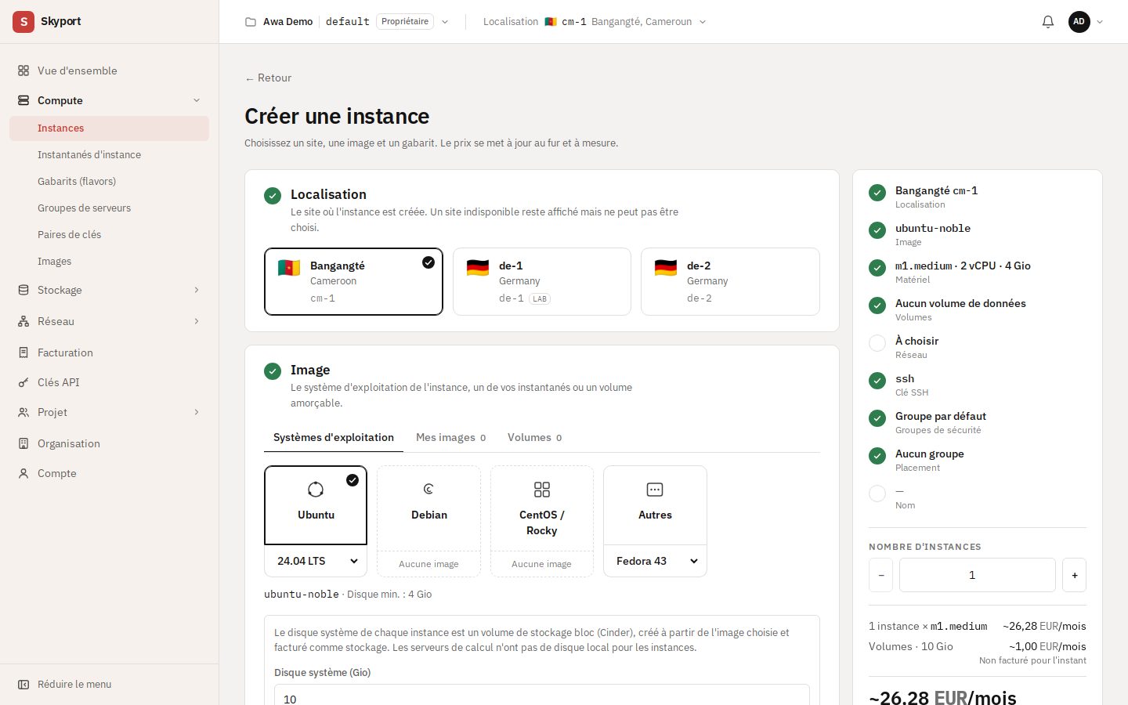Click the Awa Demo folder icon

(251, 22)
